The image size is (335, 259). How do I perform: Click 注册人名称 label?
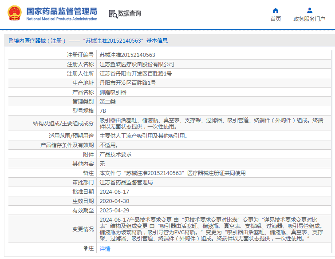tap(80, 64)
